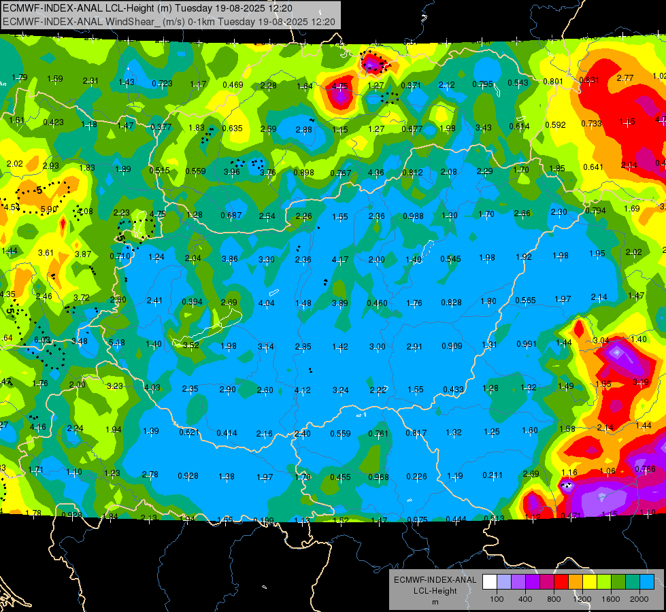The image size is (666, 612).
Task: Click the wind shear value 5.90
Action: (49, 209)
